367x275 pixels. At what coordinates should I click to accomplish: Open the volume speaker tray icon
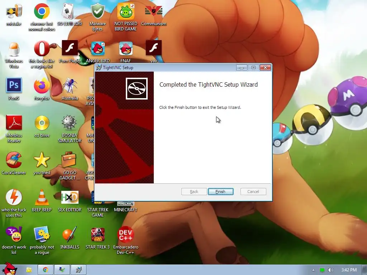click(x=330, y=270)
